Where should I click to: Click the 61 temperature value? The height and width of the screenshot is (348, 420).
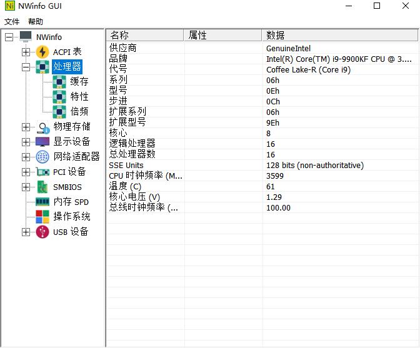pos(270,187)
